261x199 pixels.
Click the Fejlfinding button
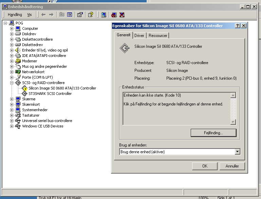tap(213, 133)
